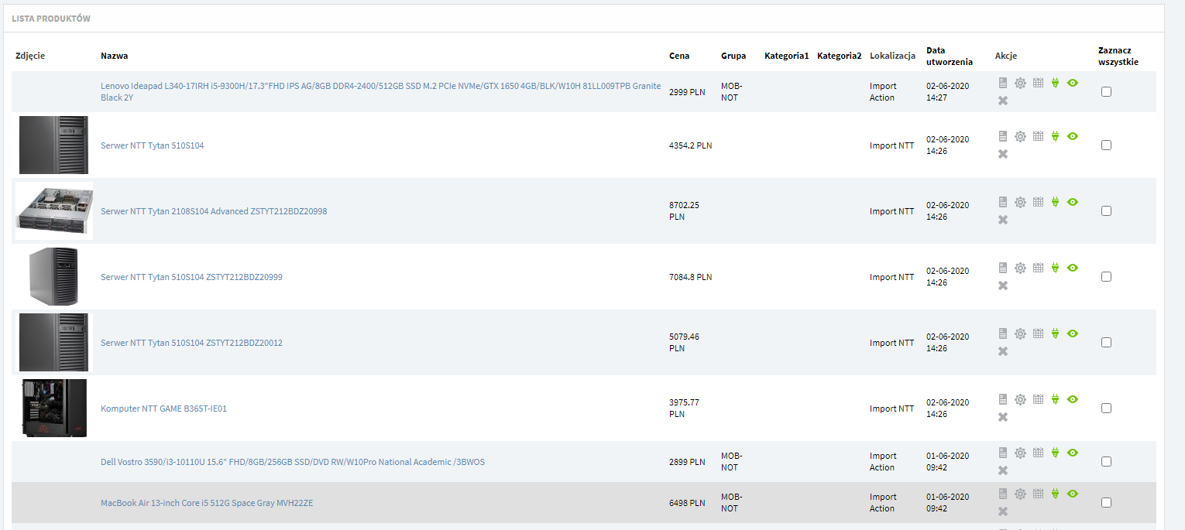1185x530 pixels.
Task: Click the Komputer NTT GAME case photo
Action: (54, 408)
